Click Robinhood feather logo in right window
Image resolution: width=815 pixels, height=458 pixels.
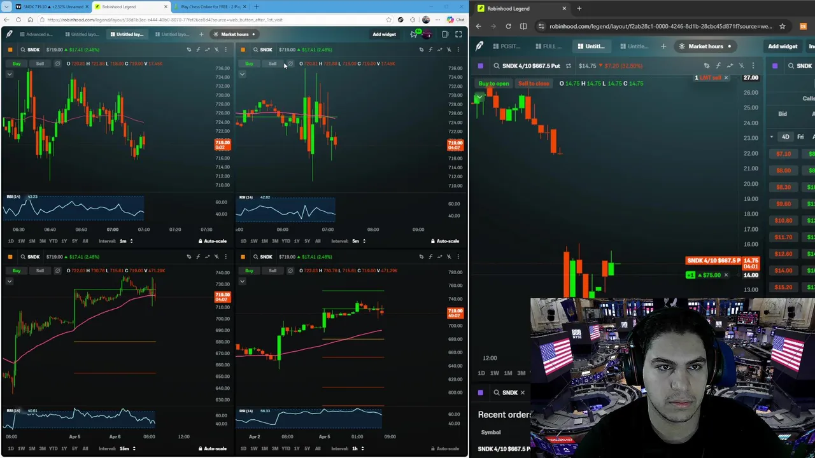tap(479, 46)
